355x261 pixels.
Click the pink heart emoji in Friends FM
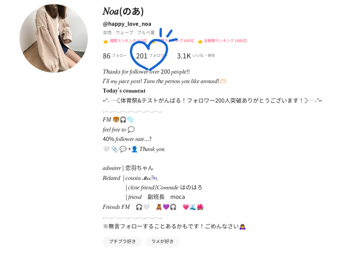pyautogui.click(x=186, y=207)
